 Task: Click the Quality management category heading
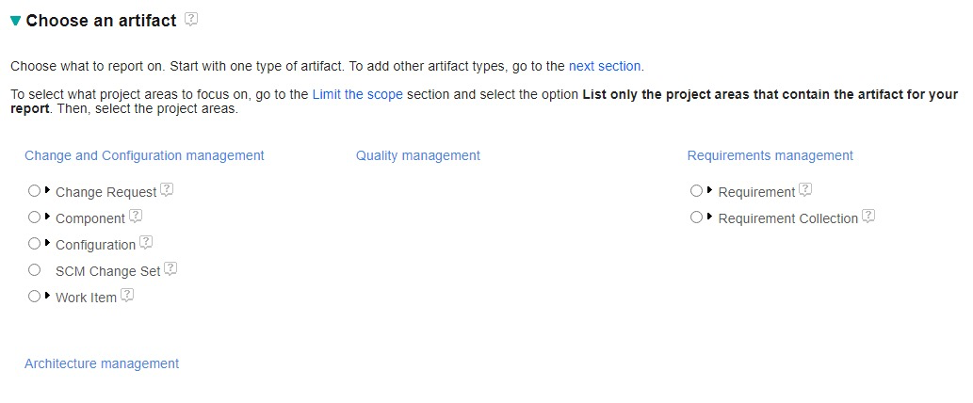coord(417,155)
